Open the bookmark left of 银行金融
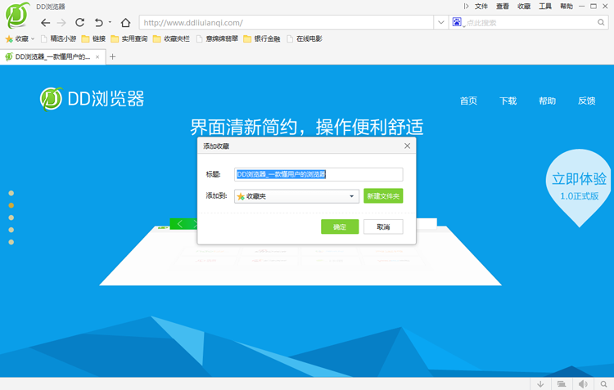The width and height of the screenshot is (614, 390). [217, 38]
